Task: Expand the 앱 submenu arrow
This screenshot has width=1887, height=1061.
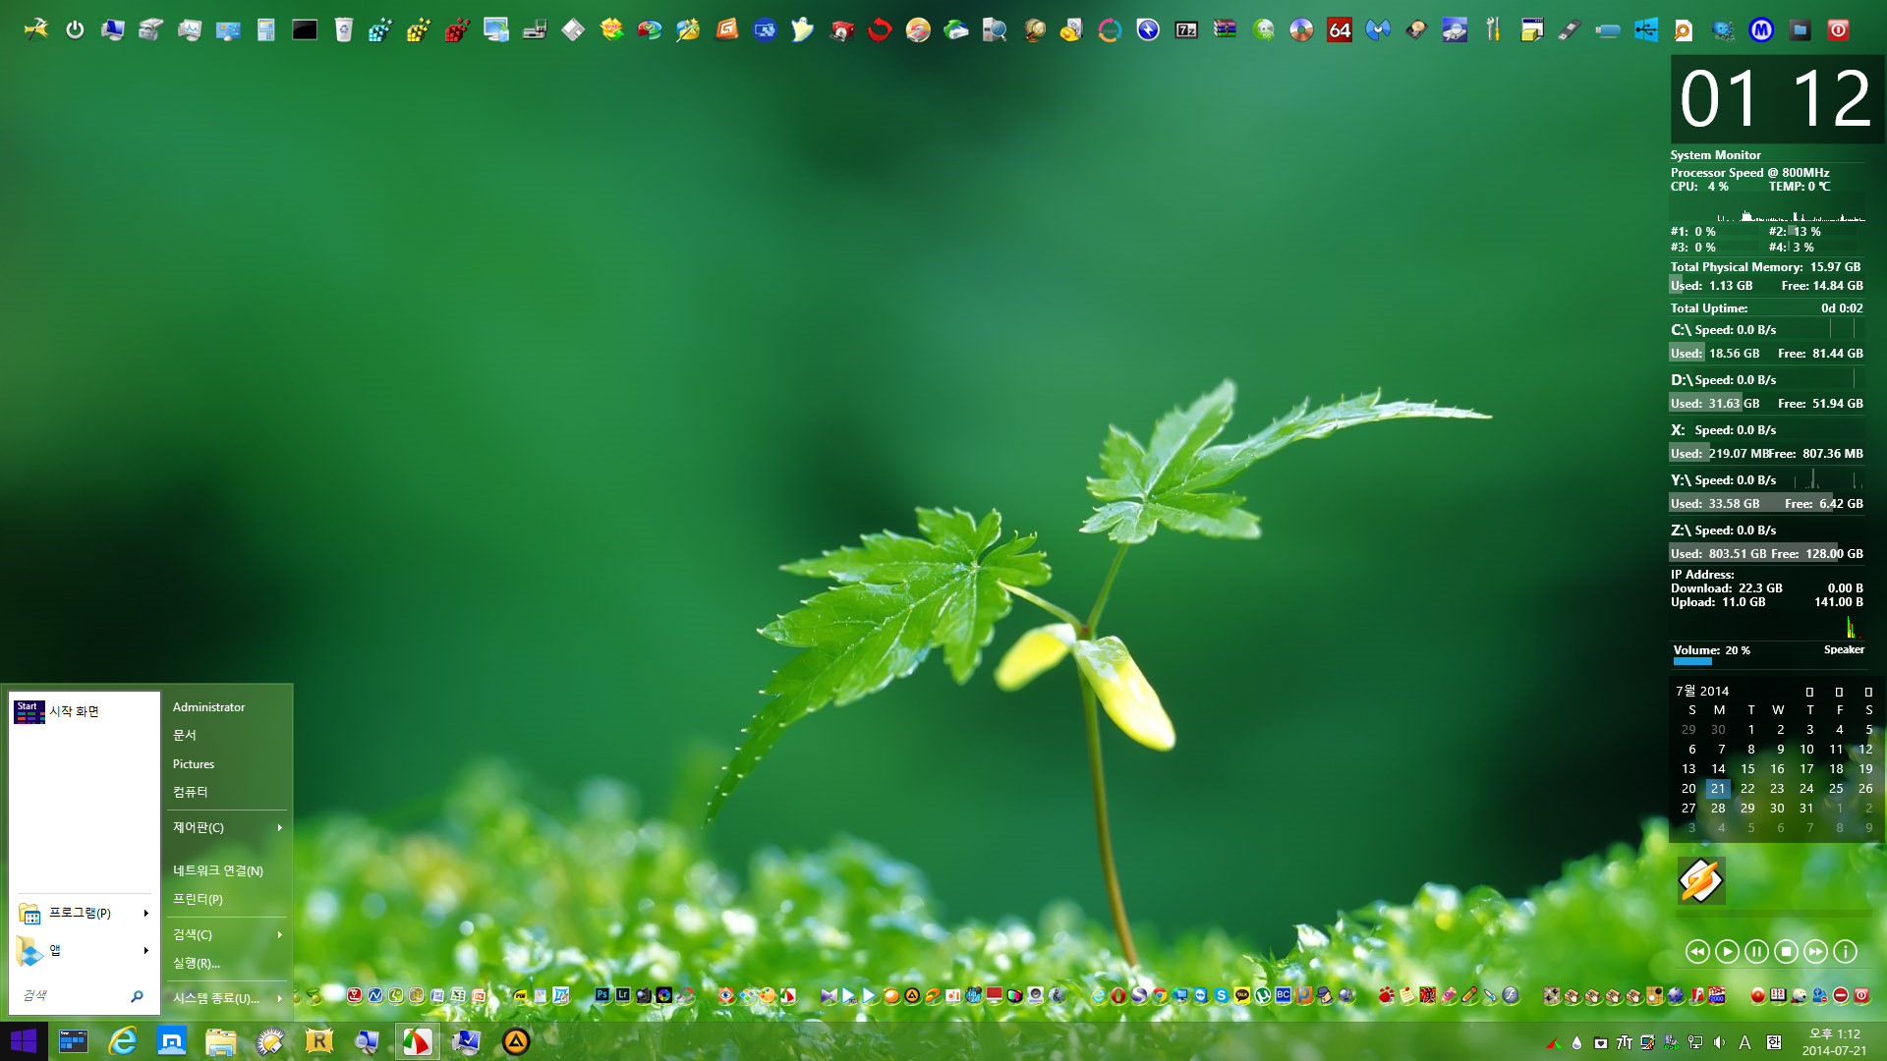Action: 146,950
